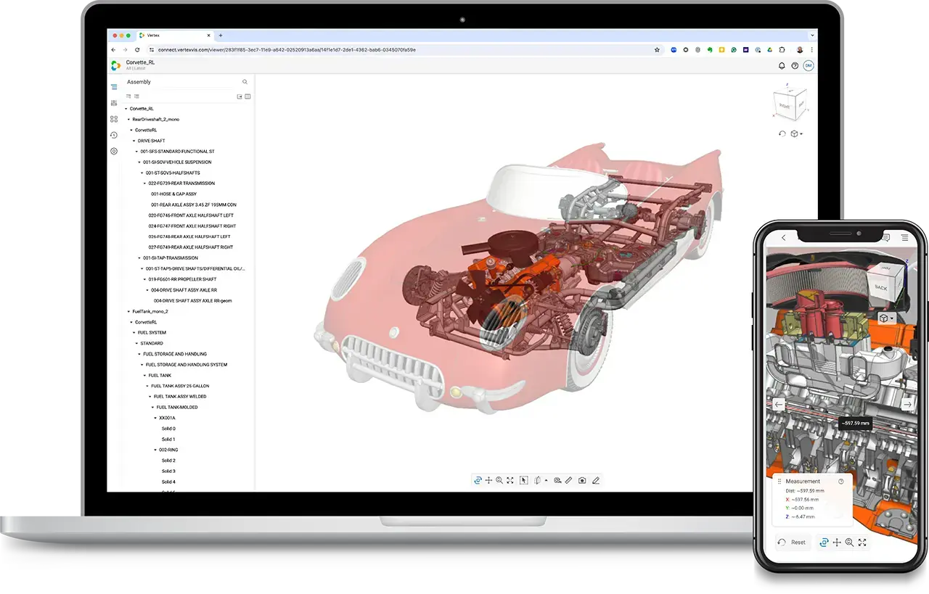
Task: Tap the right arrow button on phone viewer
Action: coord(907,404)
